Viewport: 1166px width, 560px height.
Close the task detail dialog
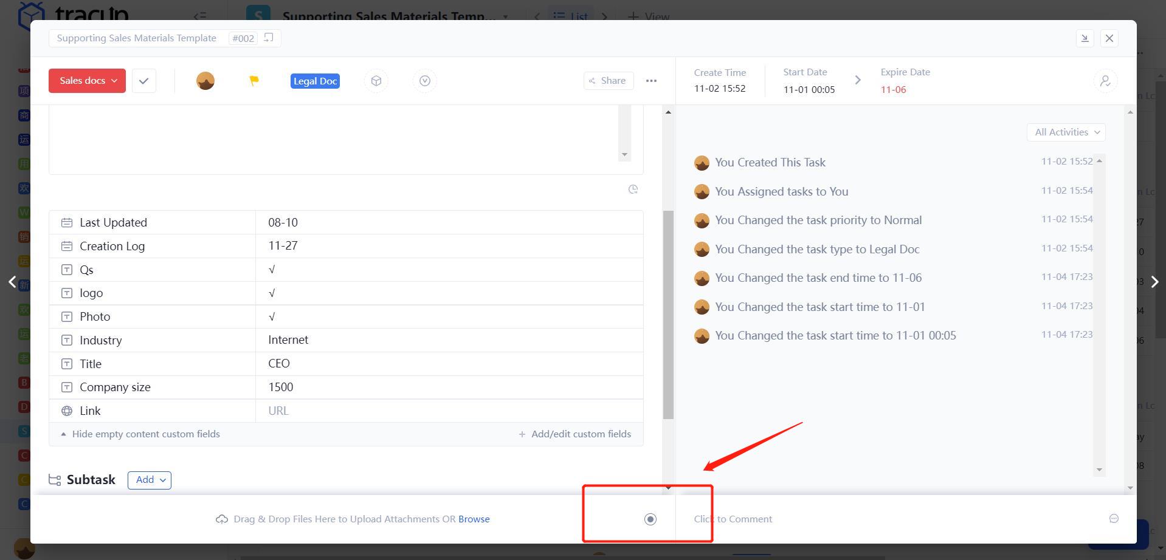(1109, 38)
